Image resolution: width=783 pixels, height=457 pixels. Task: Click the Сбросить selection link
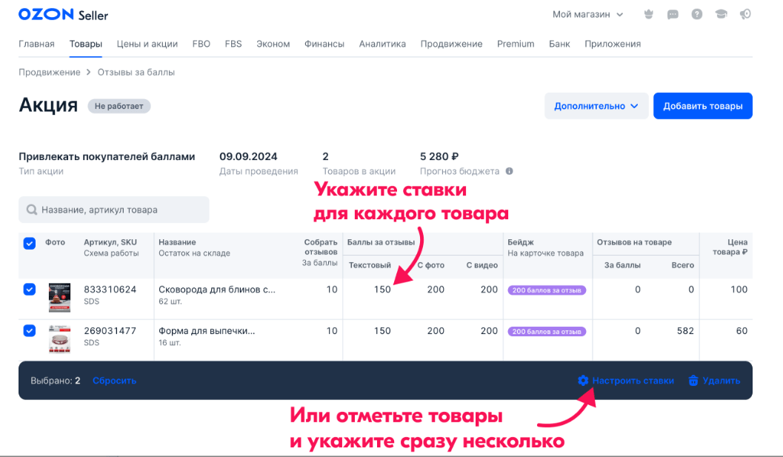pyautogui.click(x=114, y=381)
